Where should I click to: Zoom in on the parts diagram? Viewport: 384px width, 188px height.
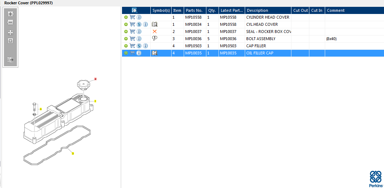pos(10,14)
